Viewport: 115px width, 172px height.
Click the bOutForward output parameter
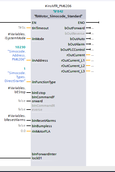(x=75, y=28)
